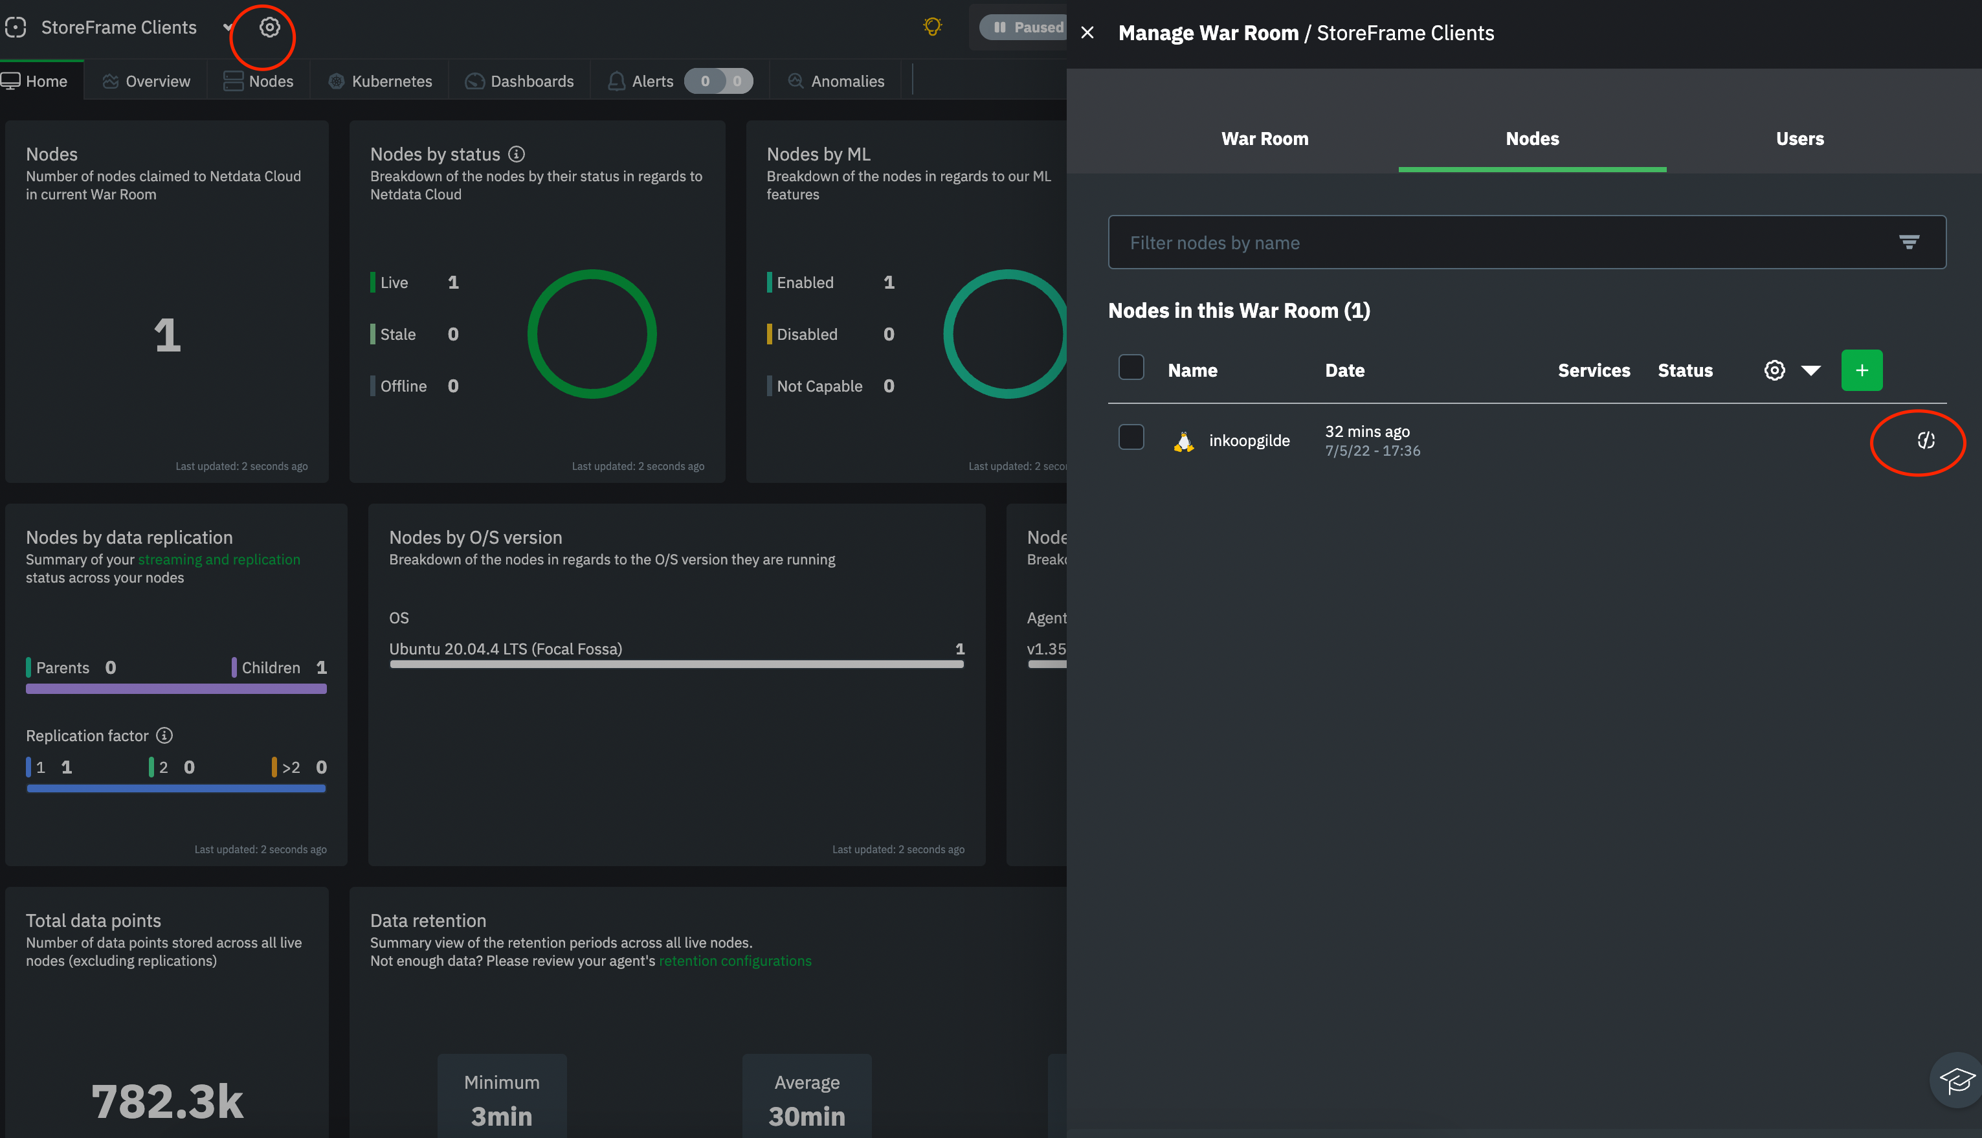This screenshot has width=1982, height=1138.
Task: Click the Ubuntu 20.04.4 LTS progress bar
Action: click(x=677, y=664)
